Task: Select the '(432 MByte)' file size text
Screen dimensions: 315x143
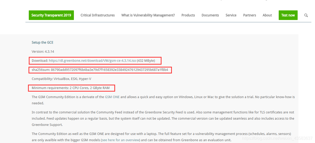Action: click(x=146, y=61)
